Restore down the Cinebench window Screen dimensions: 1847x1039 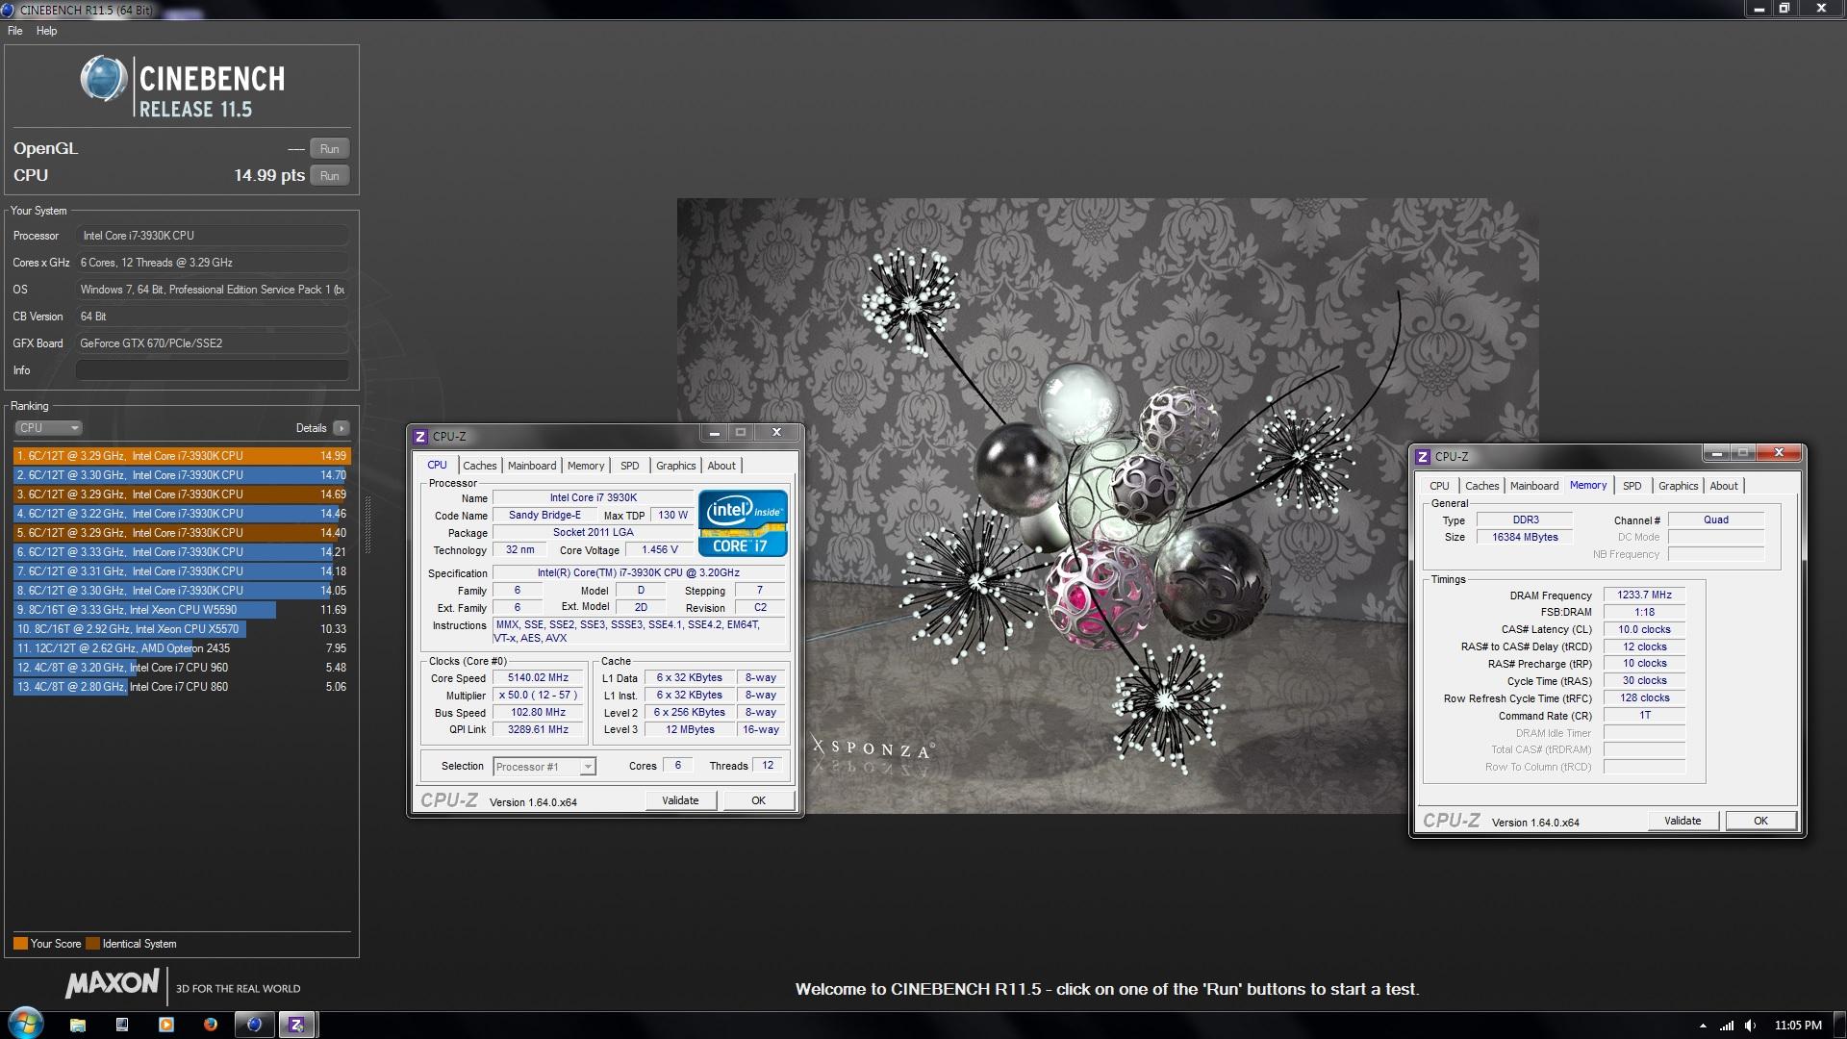point(1784,9)
